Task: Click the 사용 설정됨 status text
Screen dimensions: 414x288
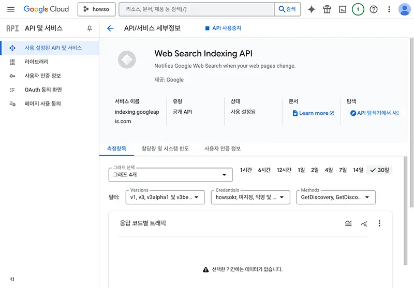Action: tap(243, 112)
